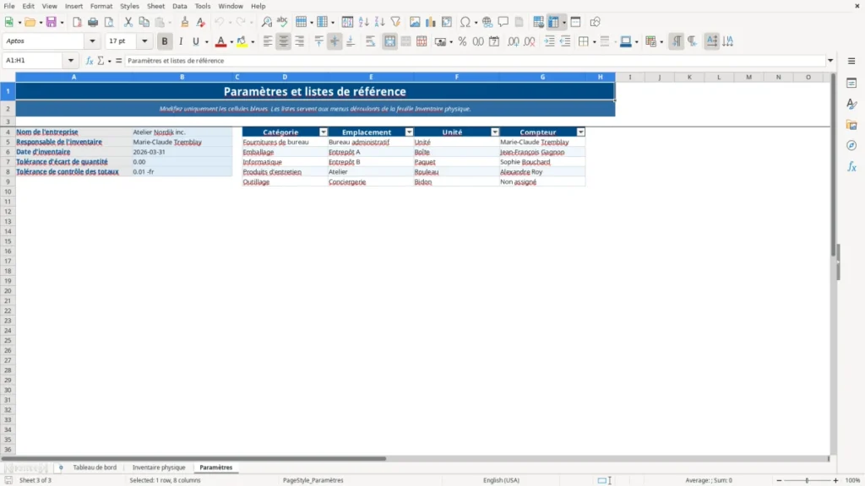Screen dimensions: 865x486
Task: Toggle Wrap Text button
Action: pyautogui.click(x=370, y=41)
